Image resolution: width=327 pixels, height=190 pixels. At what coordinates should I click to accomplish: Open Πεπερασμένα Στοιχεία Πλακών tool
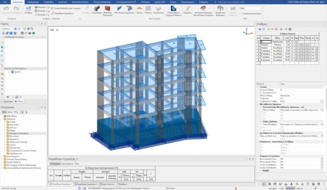click(x=173, y=11)
